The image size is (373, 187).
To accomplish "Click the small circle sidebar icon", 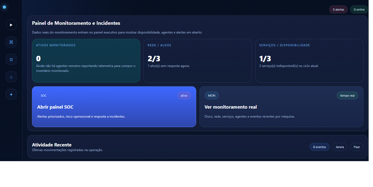I will point(11,77).
